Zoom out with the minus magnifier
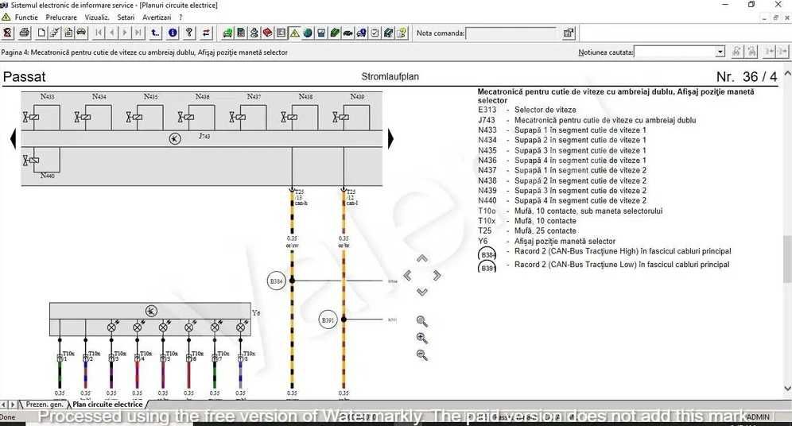The width and height of the screenshot is (792, 426). click(421, 354)
